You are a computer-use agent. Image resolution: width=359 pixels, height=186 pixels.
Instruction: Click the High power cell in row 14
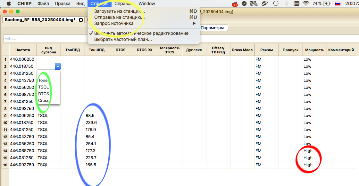pyautogui.click(x=314, y=151)
